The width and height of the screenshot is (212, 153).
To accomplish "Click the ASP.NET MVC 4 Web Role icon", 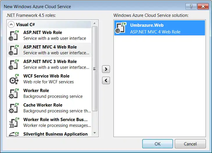I will [x=14, y=50].
